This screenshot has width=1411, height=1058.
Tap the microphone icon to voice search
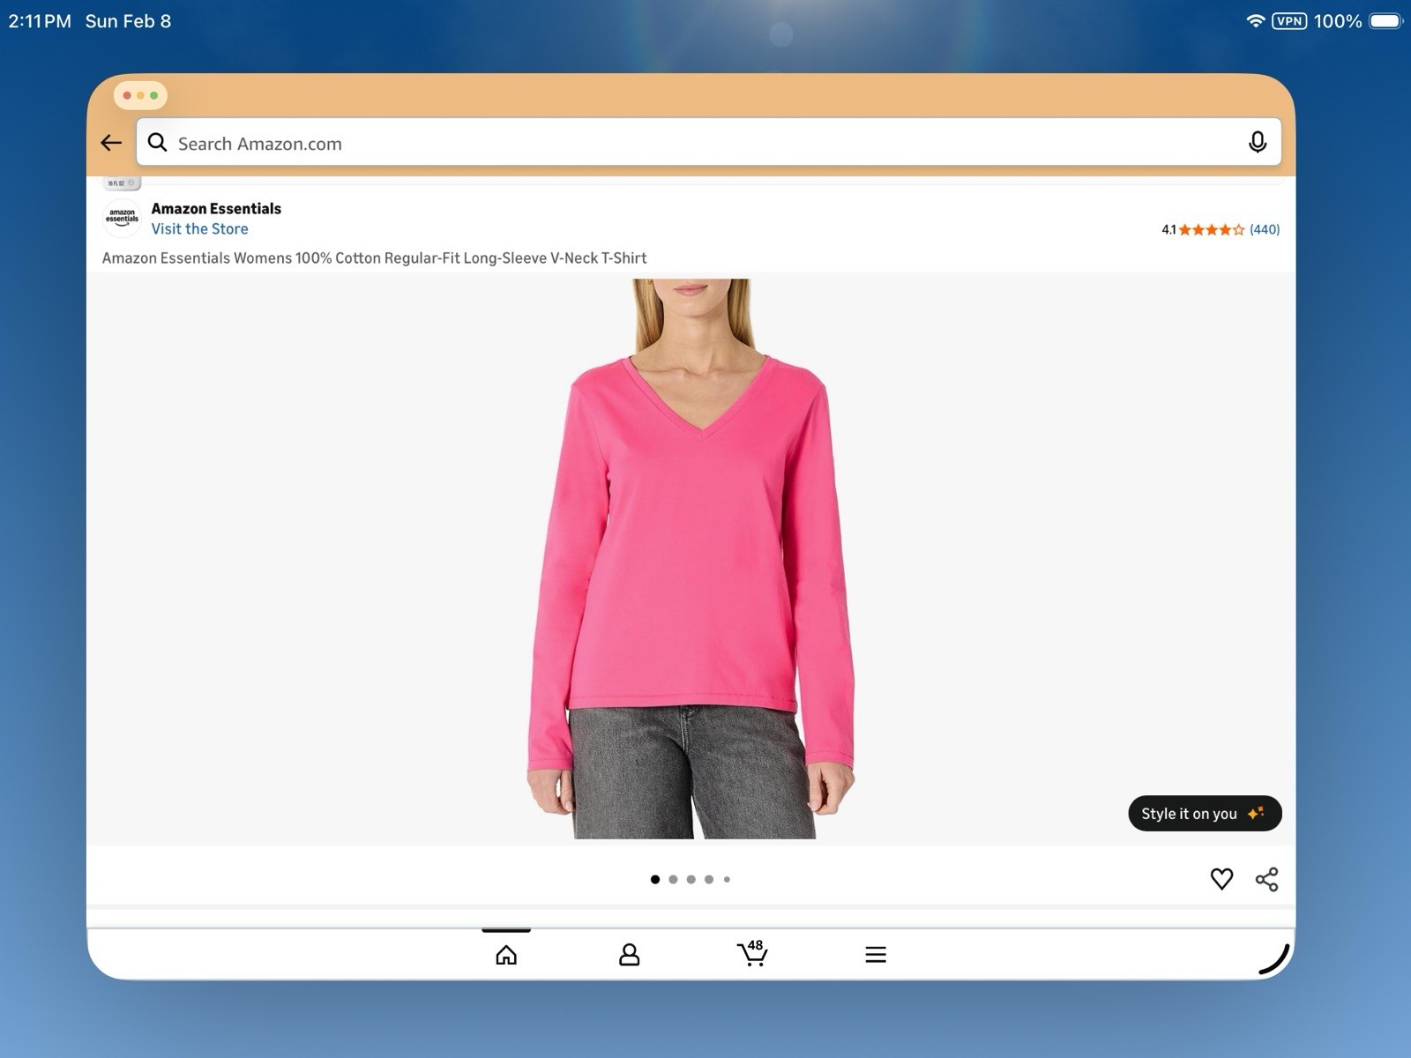(x=1256, y=142)
